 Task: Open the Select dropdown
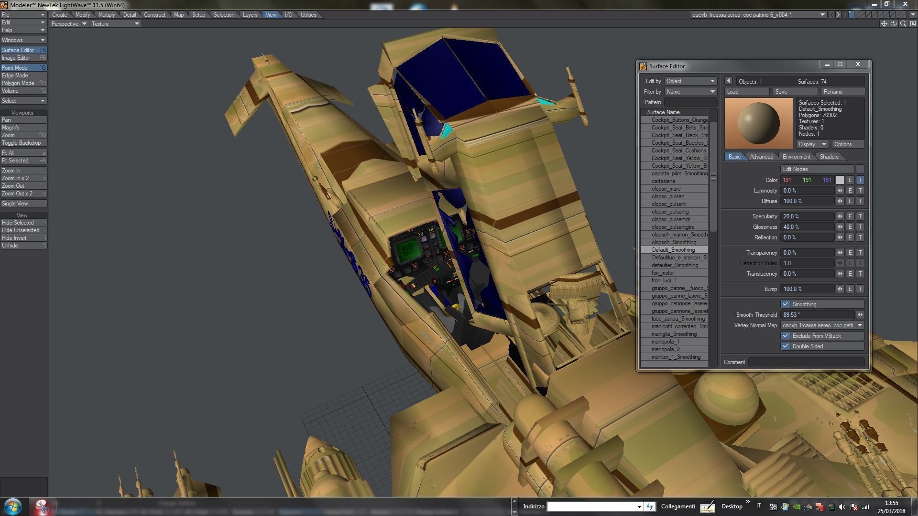tap(23, 101)
